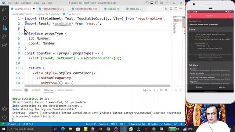235x132 pixels.
Task: Click Synchronize Changes status icon
Action: click(19, 124)
